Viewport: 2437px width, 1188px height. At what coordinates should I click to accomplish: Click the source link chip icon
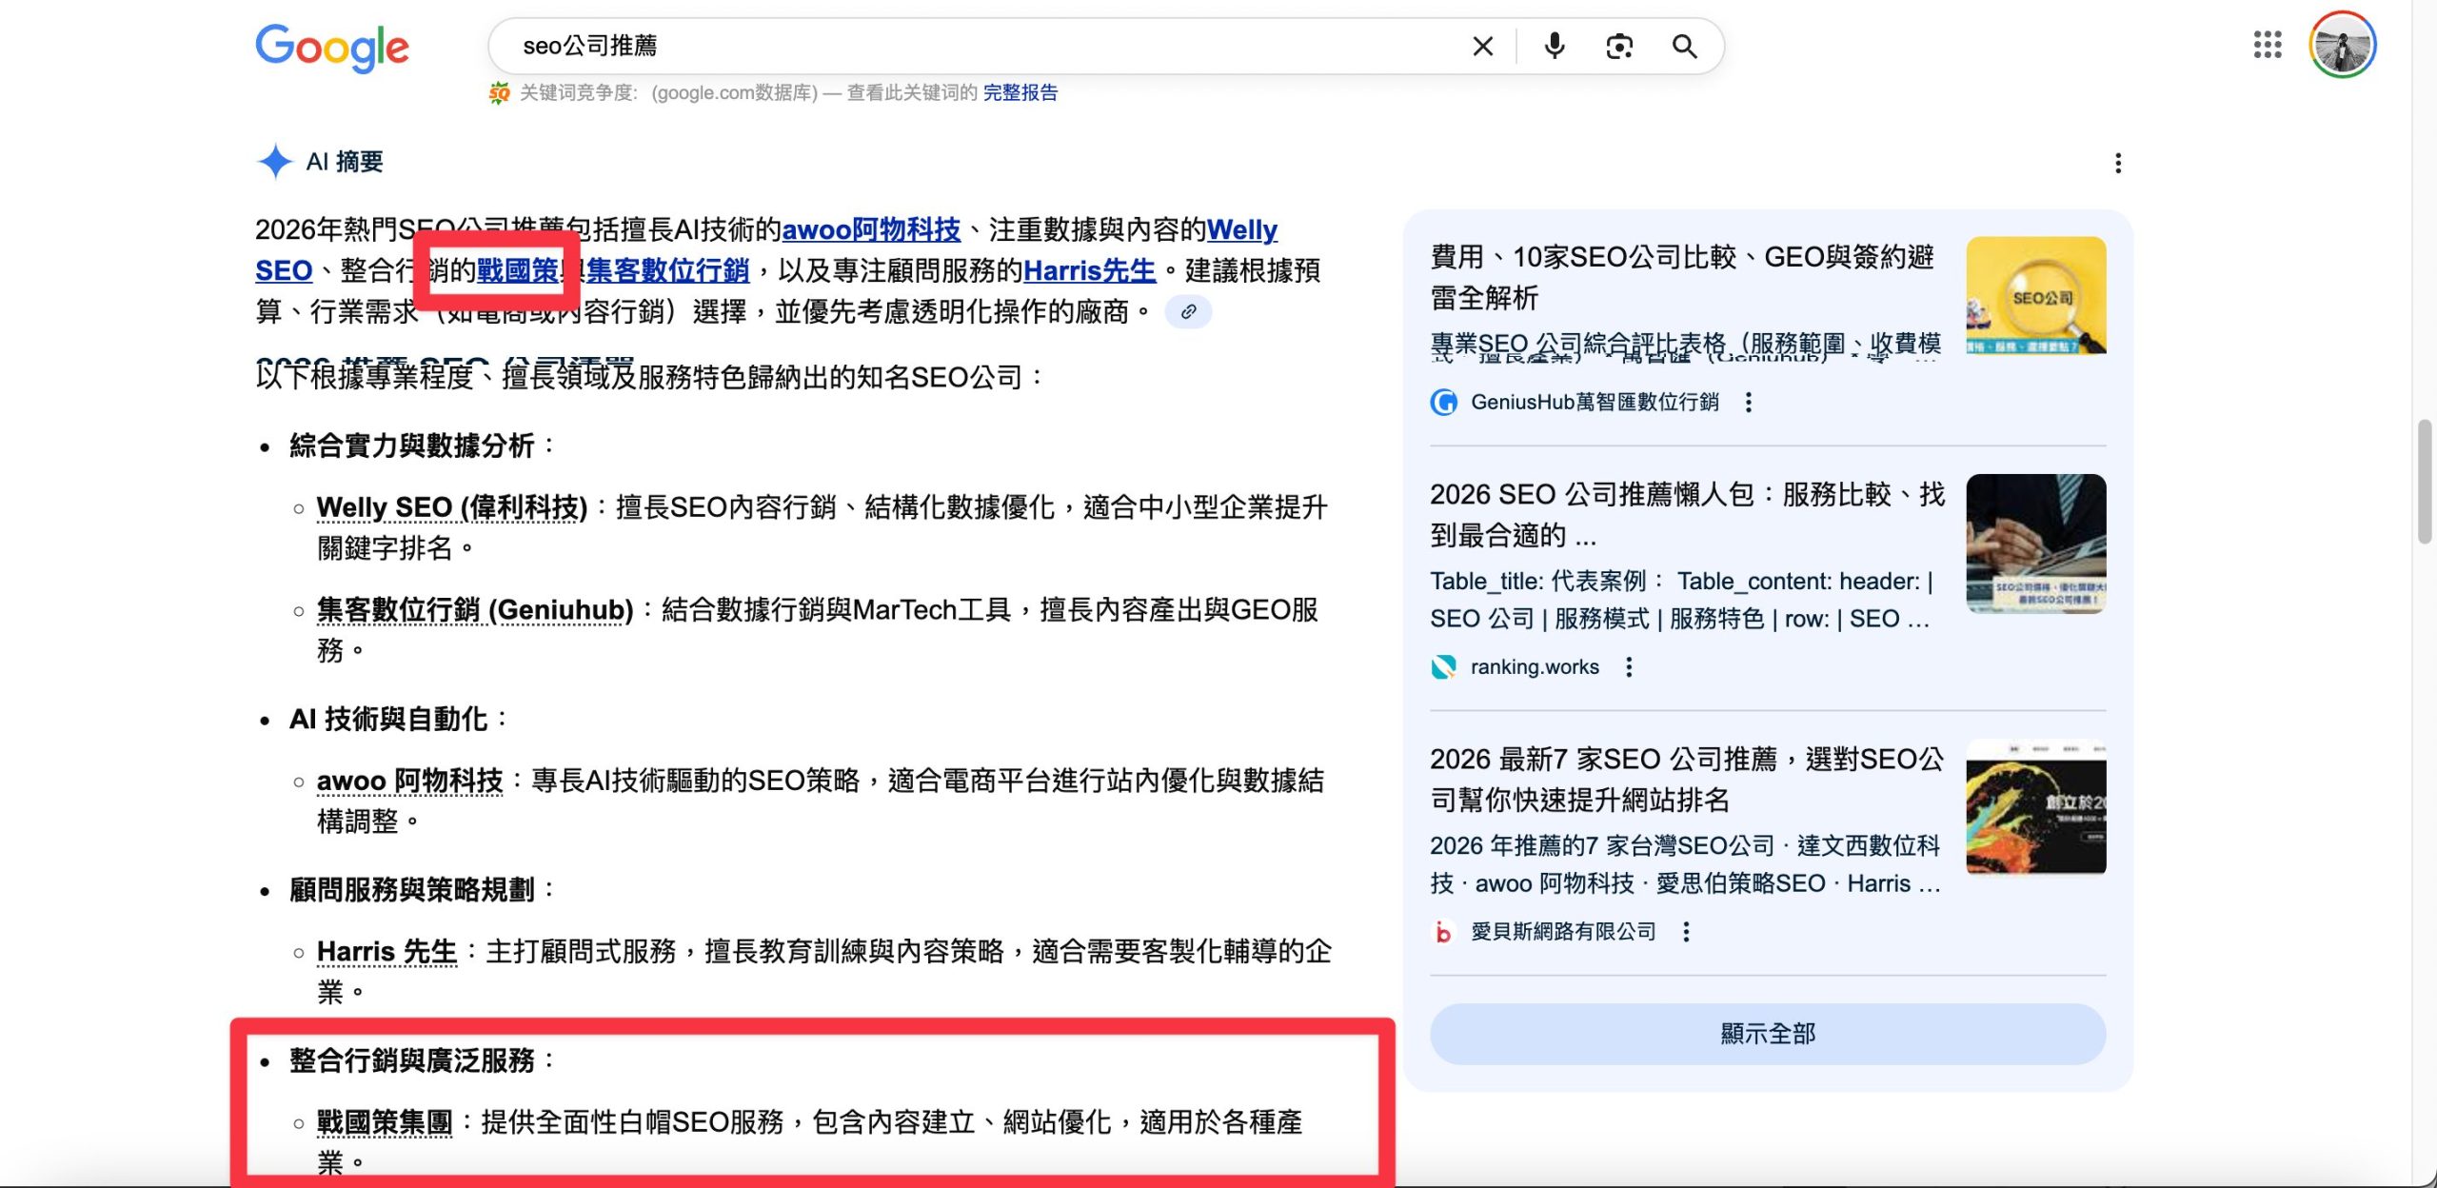[1188, 311]
